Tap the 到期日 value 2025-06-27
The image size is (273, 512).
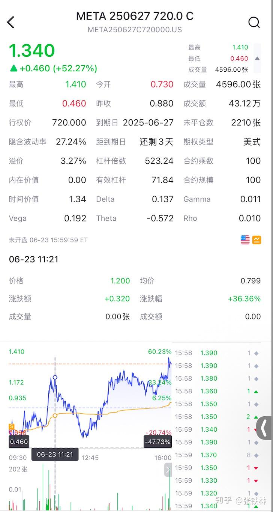pos(148,123)
